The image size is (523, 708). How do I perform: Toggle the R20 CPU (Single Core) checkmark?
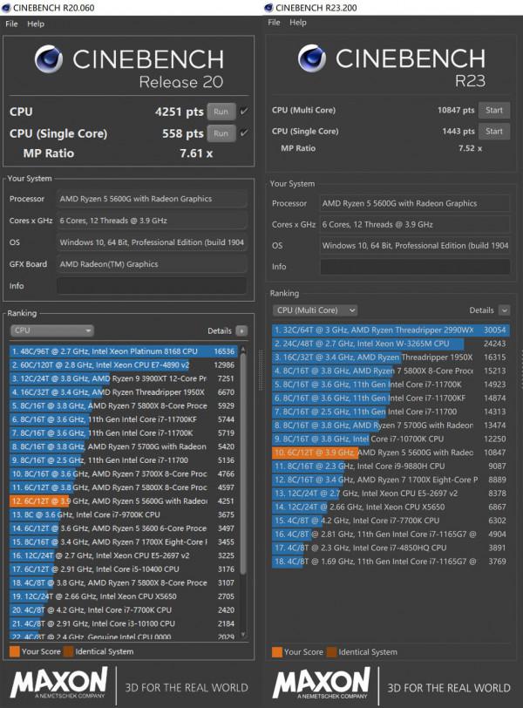point(243,133)
